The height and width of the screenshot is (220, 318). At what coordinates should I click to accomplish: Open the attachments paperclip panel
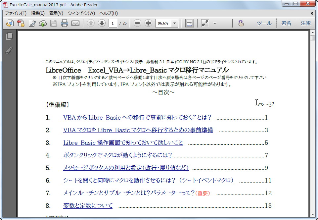[x=9, y=51]
